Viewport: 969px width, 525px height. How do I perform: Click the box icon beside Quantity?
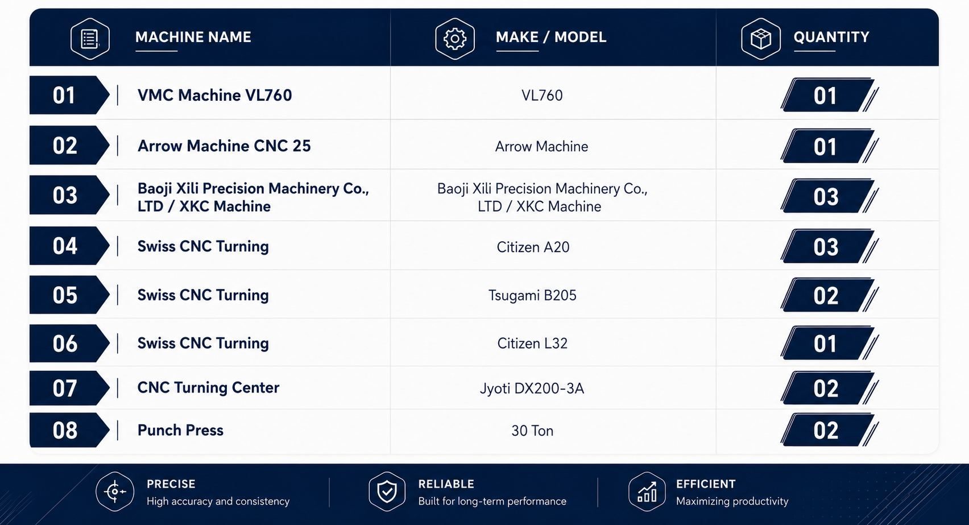click(761, 39)
